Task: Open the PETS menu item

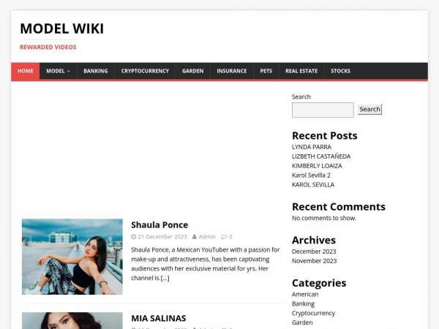Action: (x=266, y=71)
